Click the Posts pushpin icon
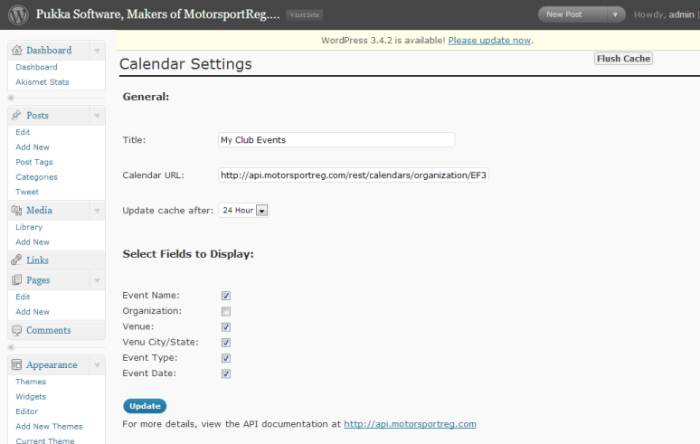Viewport: 700px width, 444px height. point(16,116)
